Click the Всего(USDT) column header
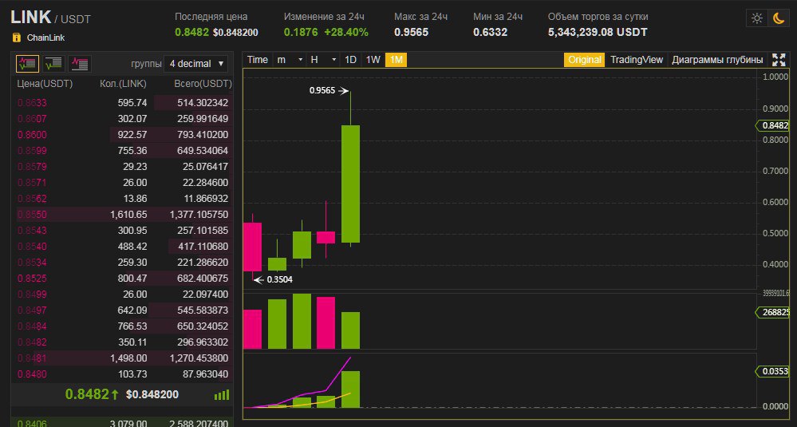The image size is (797, 427). click(x=203, y=84)
